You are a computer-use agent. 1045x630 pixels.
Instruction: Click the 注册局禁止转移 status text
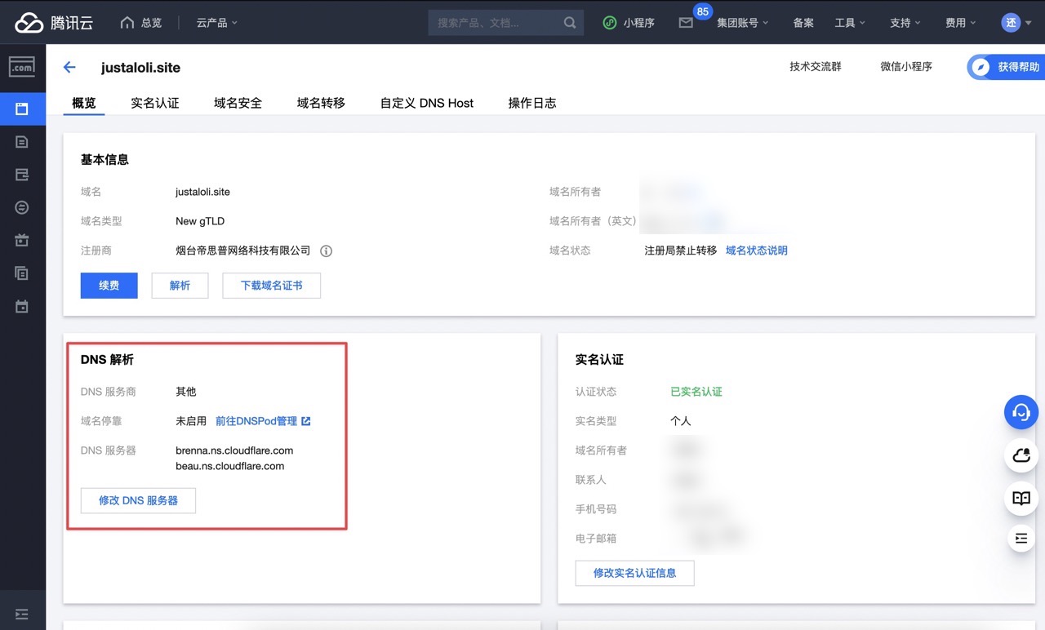tap(681, 251)
